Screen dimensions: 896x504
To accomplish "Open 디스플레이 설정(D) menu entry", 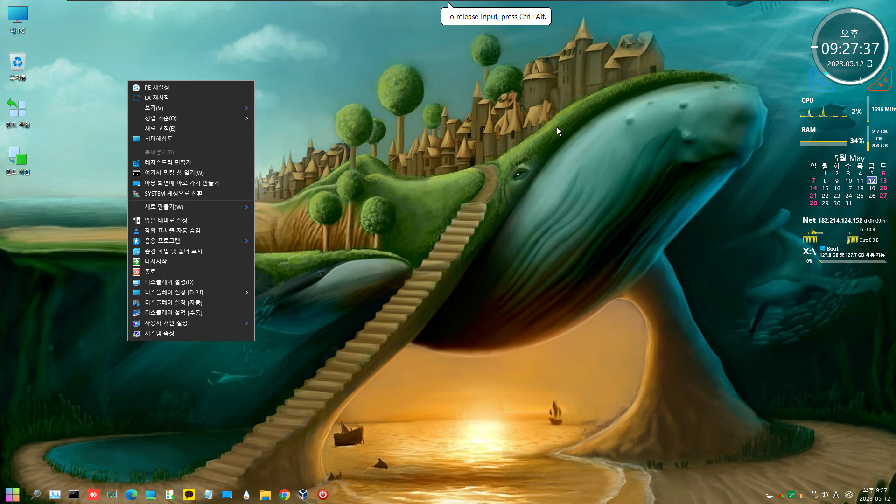I will pos(191,282).
